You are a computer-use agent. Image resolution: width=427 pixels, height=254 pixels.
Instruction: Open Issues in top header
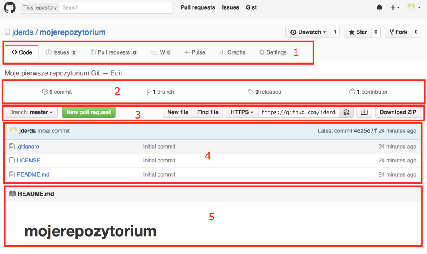(230, 7)
